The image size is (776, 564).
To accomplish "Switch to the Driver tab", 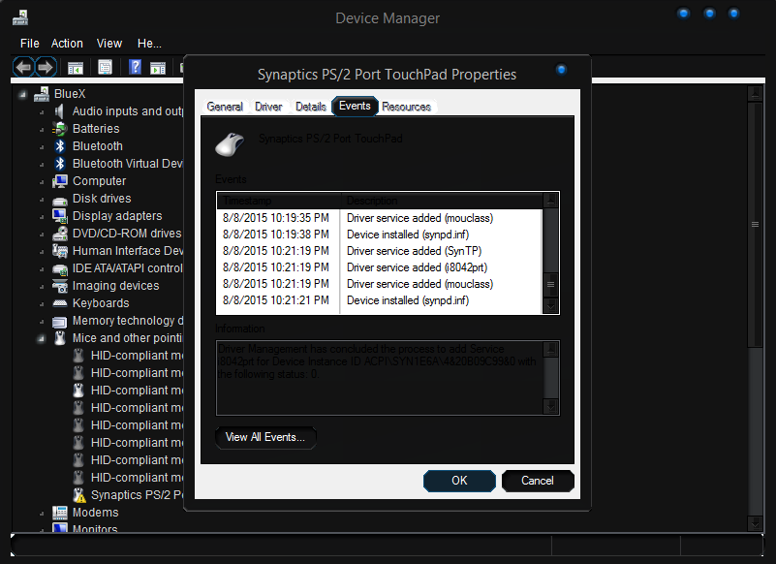I will (268, 107).
